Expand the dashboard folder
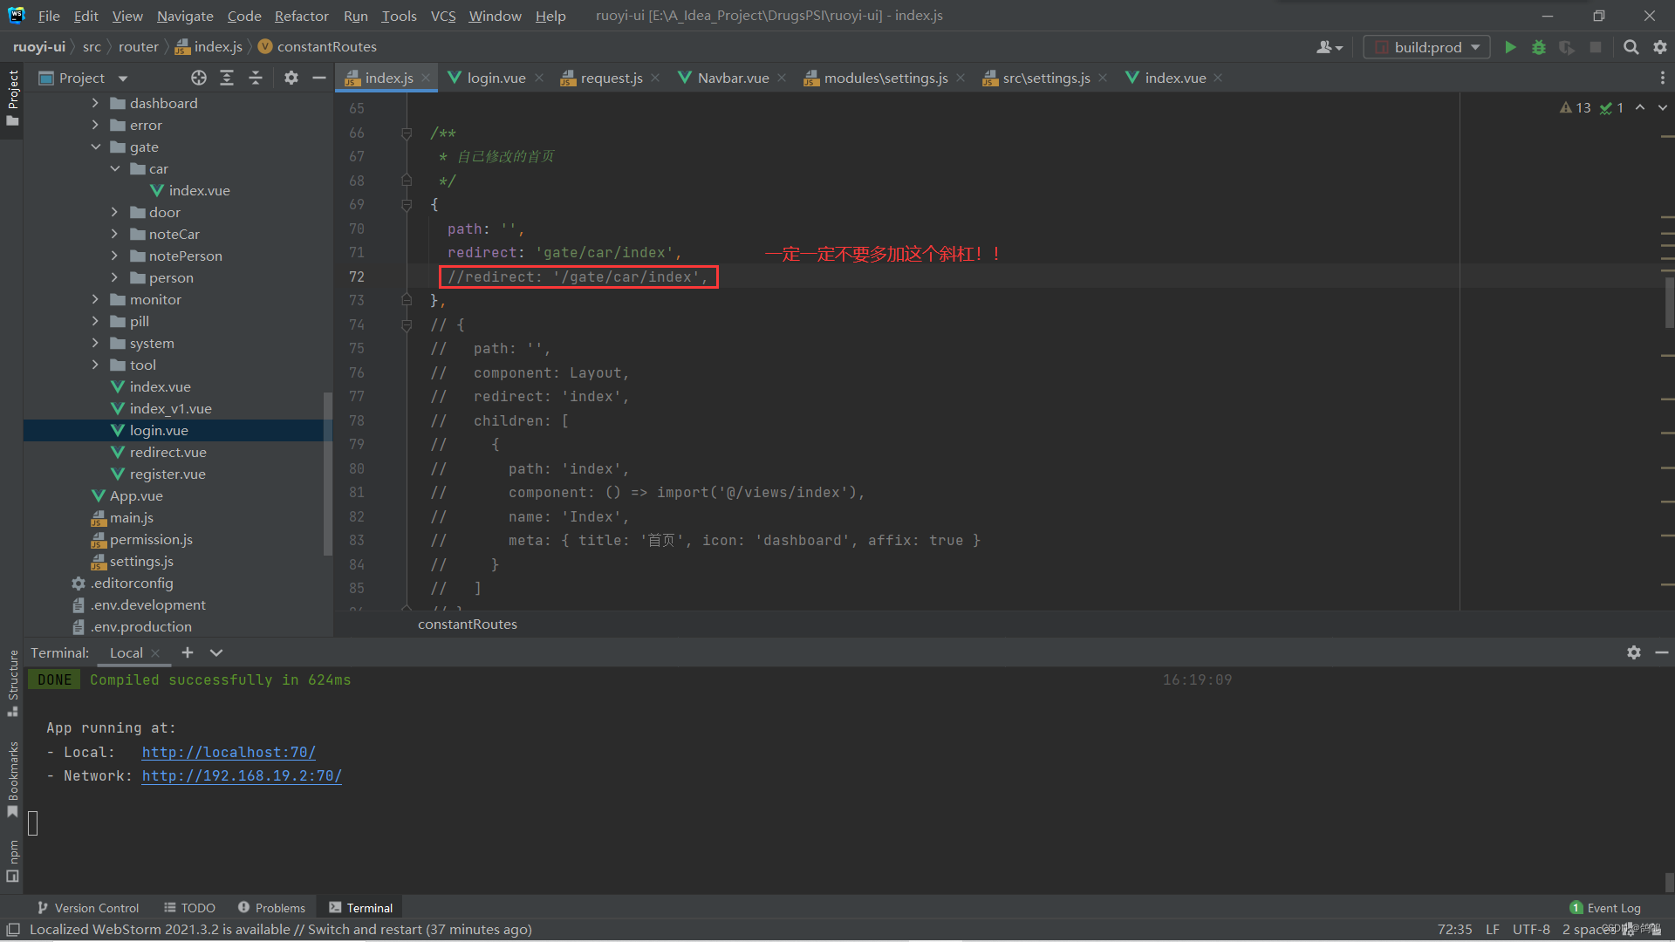This screenshot has height=942, width=1675. point(95,103)
